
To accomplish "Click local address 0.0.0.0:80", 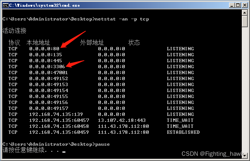I will (x=44, y=48).
